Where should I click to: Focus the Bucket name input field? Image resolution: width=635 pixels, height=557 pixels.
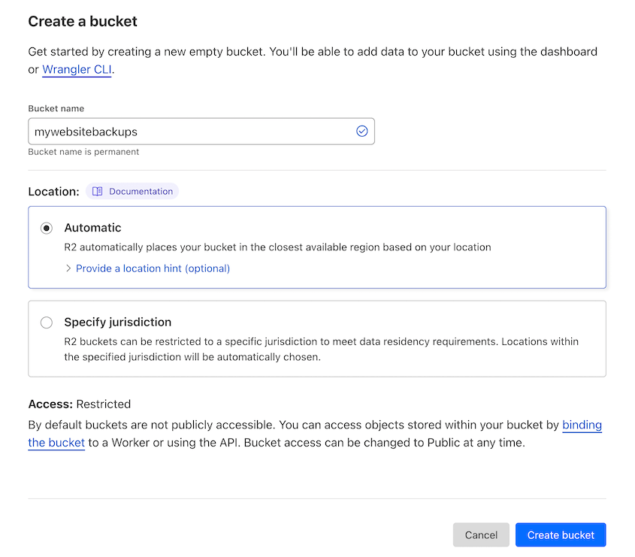[x=201, y=132]
